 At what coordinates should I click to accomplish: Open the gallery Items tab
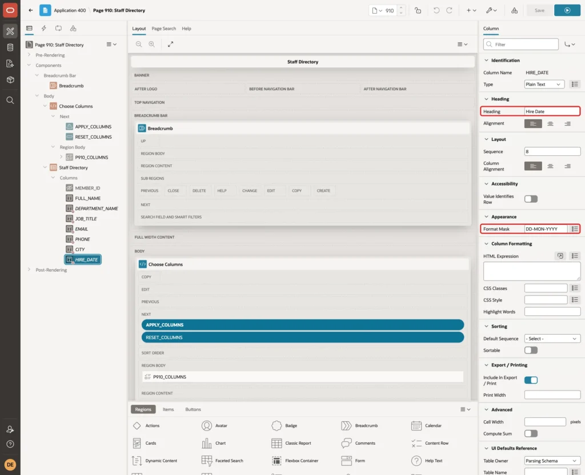(x=169, y=409)
